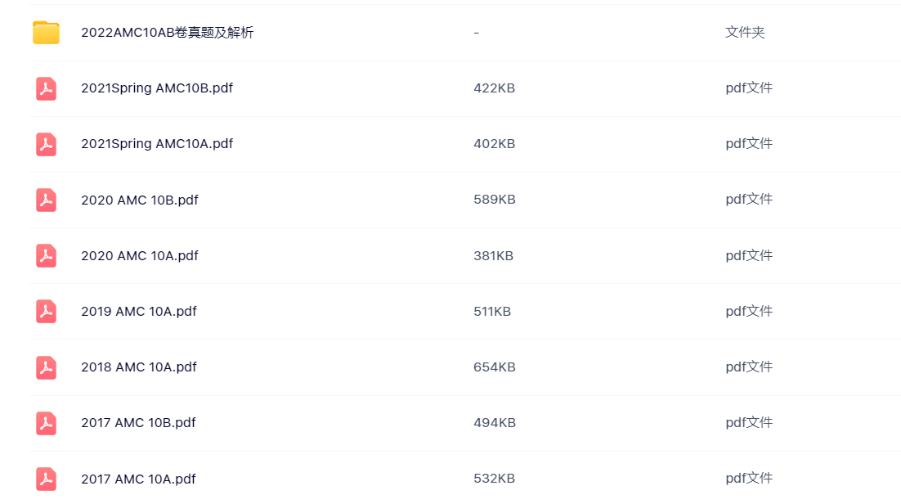Open 2019 AMC 10A.pdf by its name
This screenshot has height=504, width=901.
138,311
